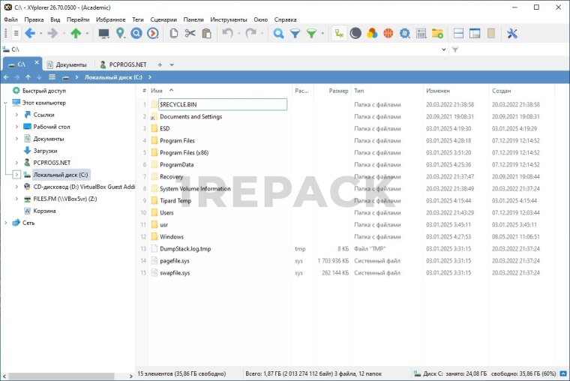Click the magnifier Find Files icon
The width and height of the screenshot is (570, 381).
278,33
